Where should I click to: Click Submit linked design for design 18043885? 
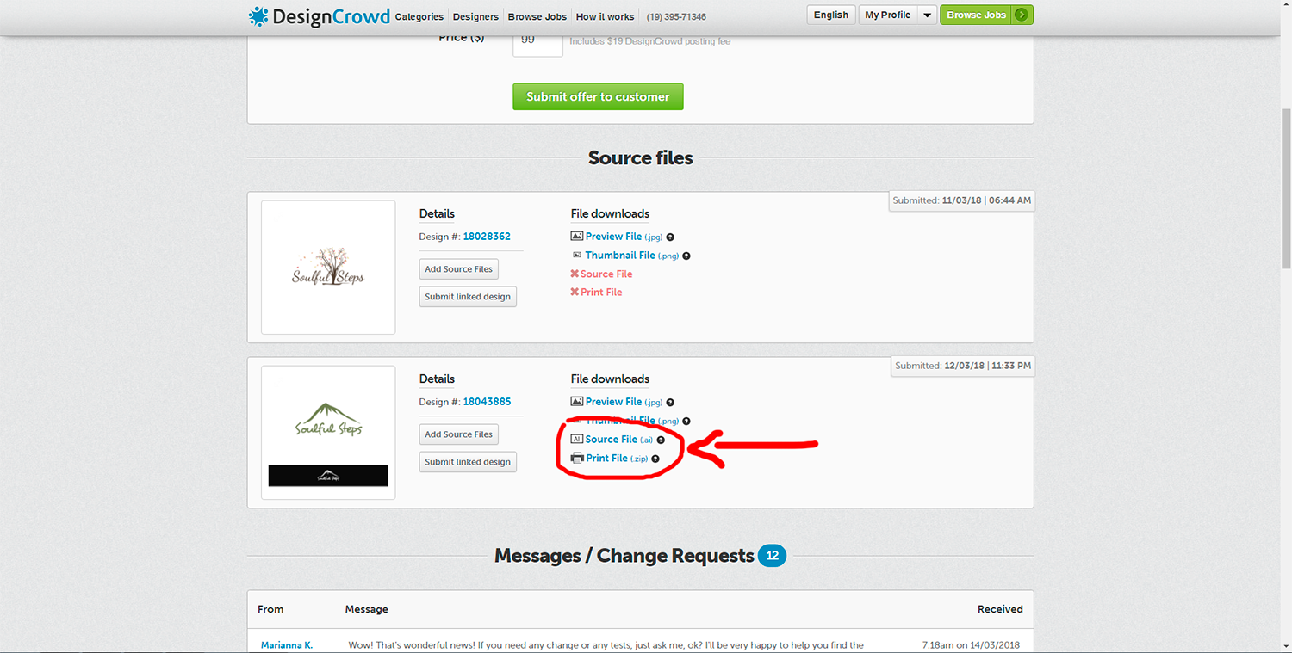pyautogui.click(x=468, y=461)
